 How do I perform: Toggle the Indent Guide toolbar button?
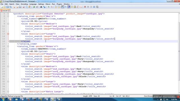[x=69, y=7]
